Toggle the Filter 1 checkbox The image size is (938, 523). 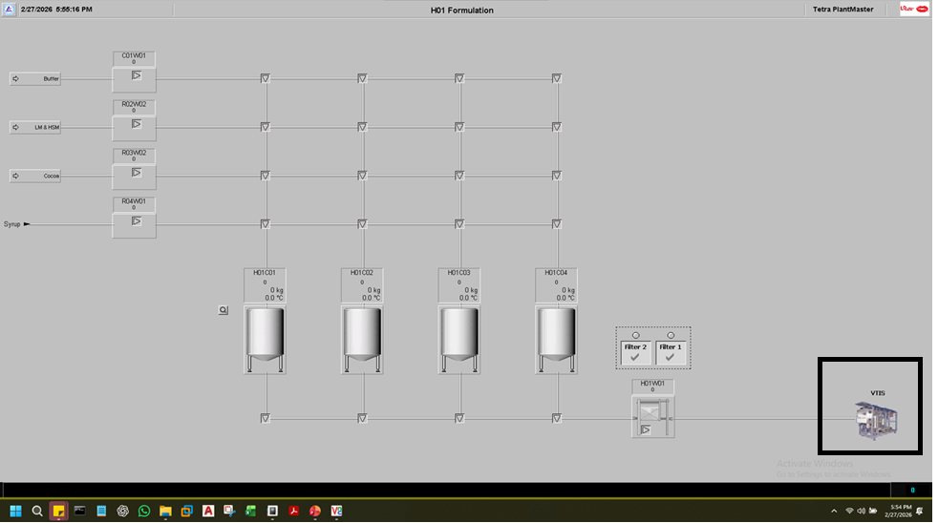(671, 356)
